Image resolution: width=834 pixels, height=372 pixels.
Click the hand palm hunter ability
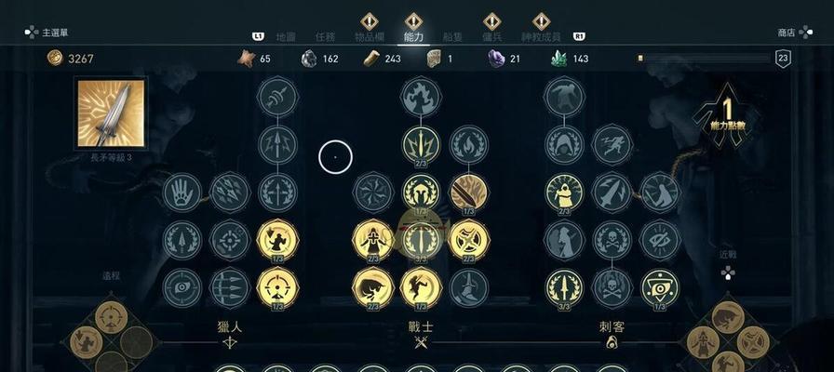(182, 193)
